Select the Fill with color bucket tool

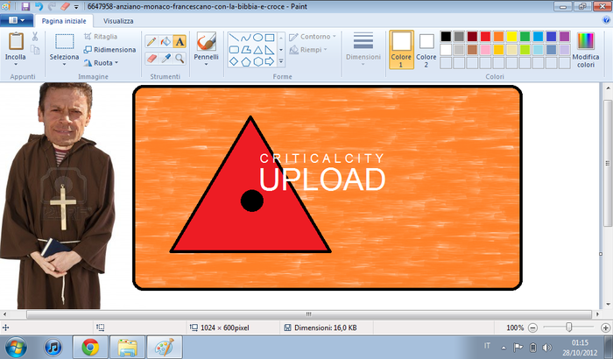[166, 41]
